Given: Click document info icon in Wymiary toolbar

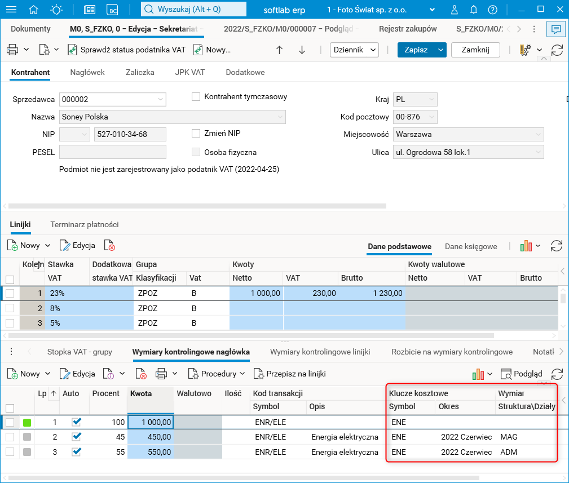Looking at the screenshot, I should point(108,374).
